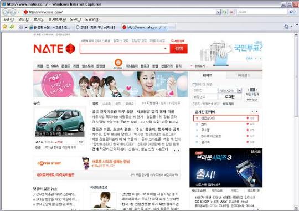The height and width of the screenshot is (211, 299).
Task: Click the next arrow beside Q&A in the banner
Action: click(260, 58)
